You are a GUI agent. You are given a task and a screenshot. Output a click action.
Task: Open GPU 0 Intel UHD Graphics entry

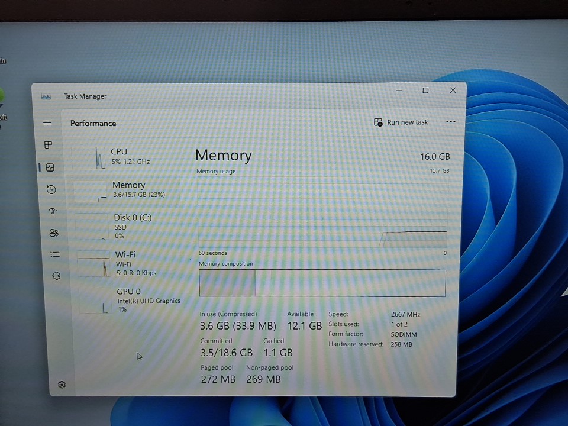[x=136, y=300]
